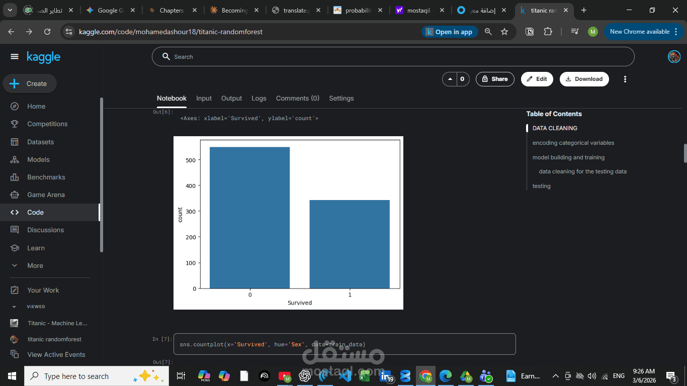687x386 pixels.
Task: Click the Edit button
Action: 537,79
